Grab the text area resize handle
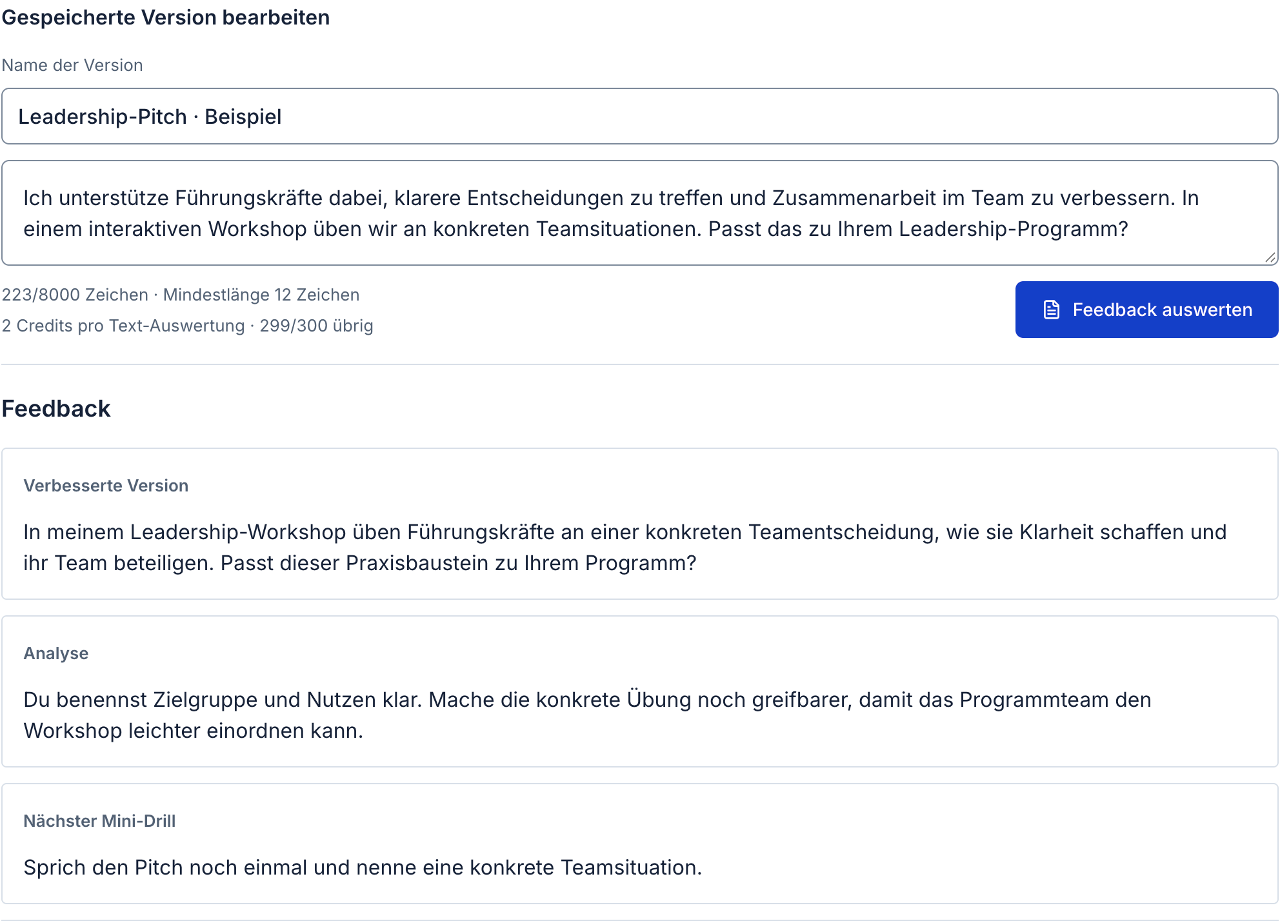1280x921 pixels. 1270,257
